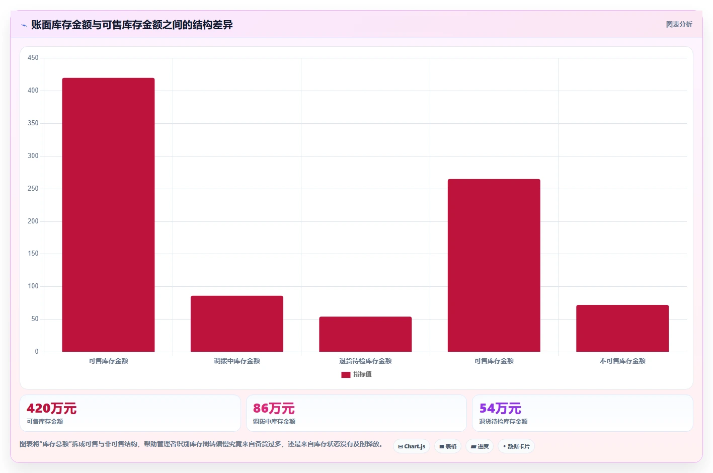The image size is (713, 473).
Task: Click the y-axis value 150
Action: (33, 254)
